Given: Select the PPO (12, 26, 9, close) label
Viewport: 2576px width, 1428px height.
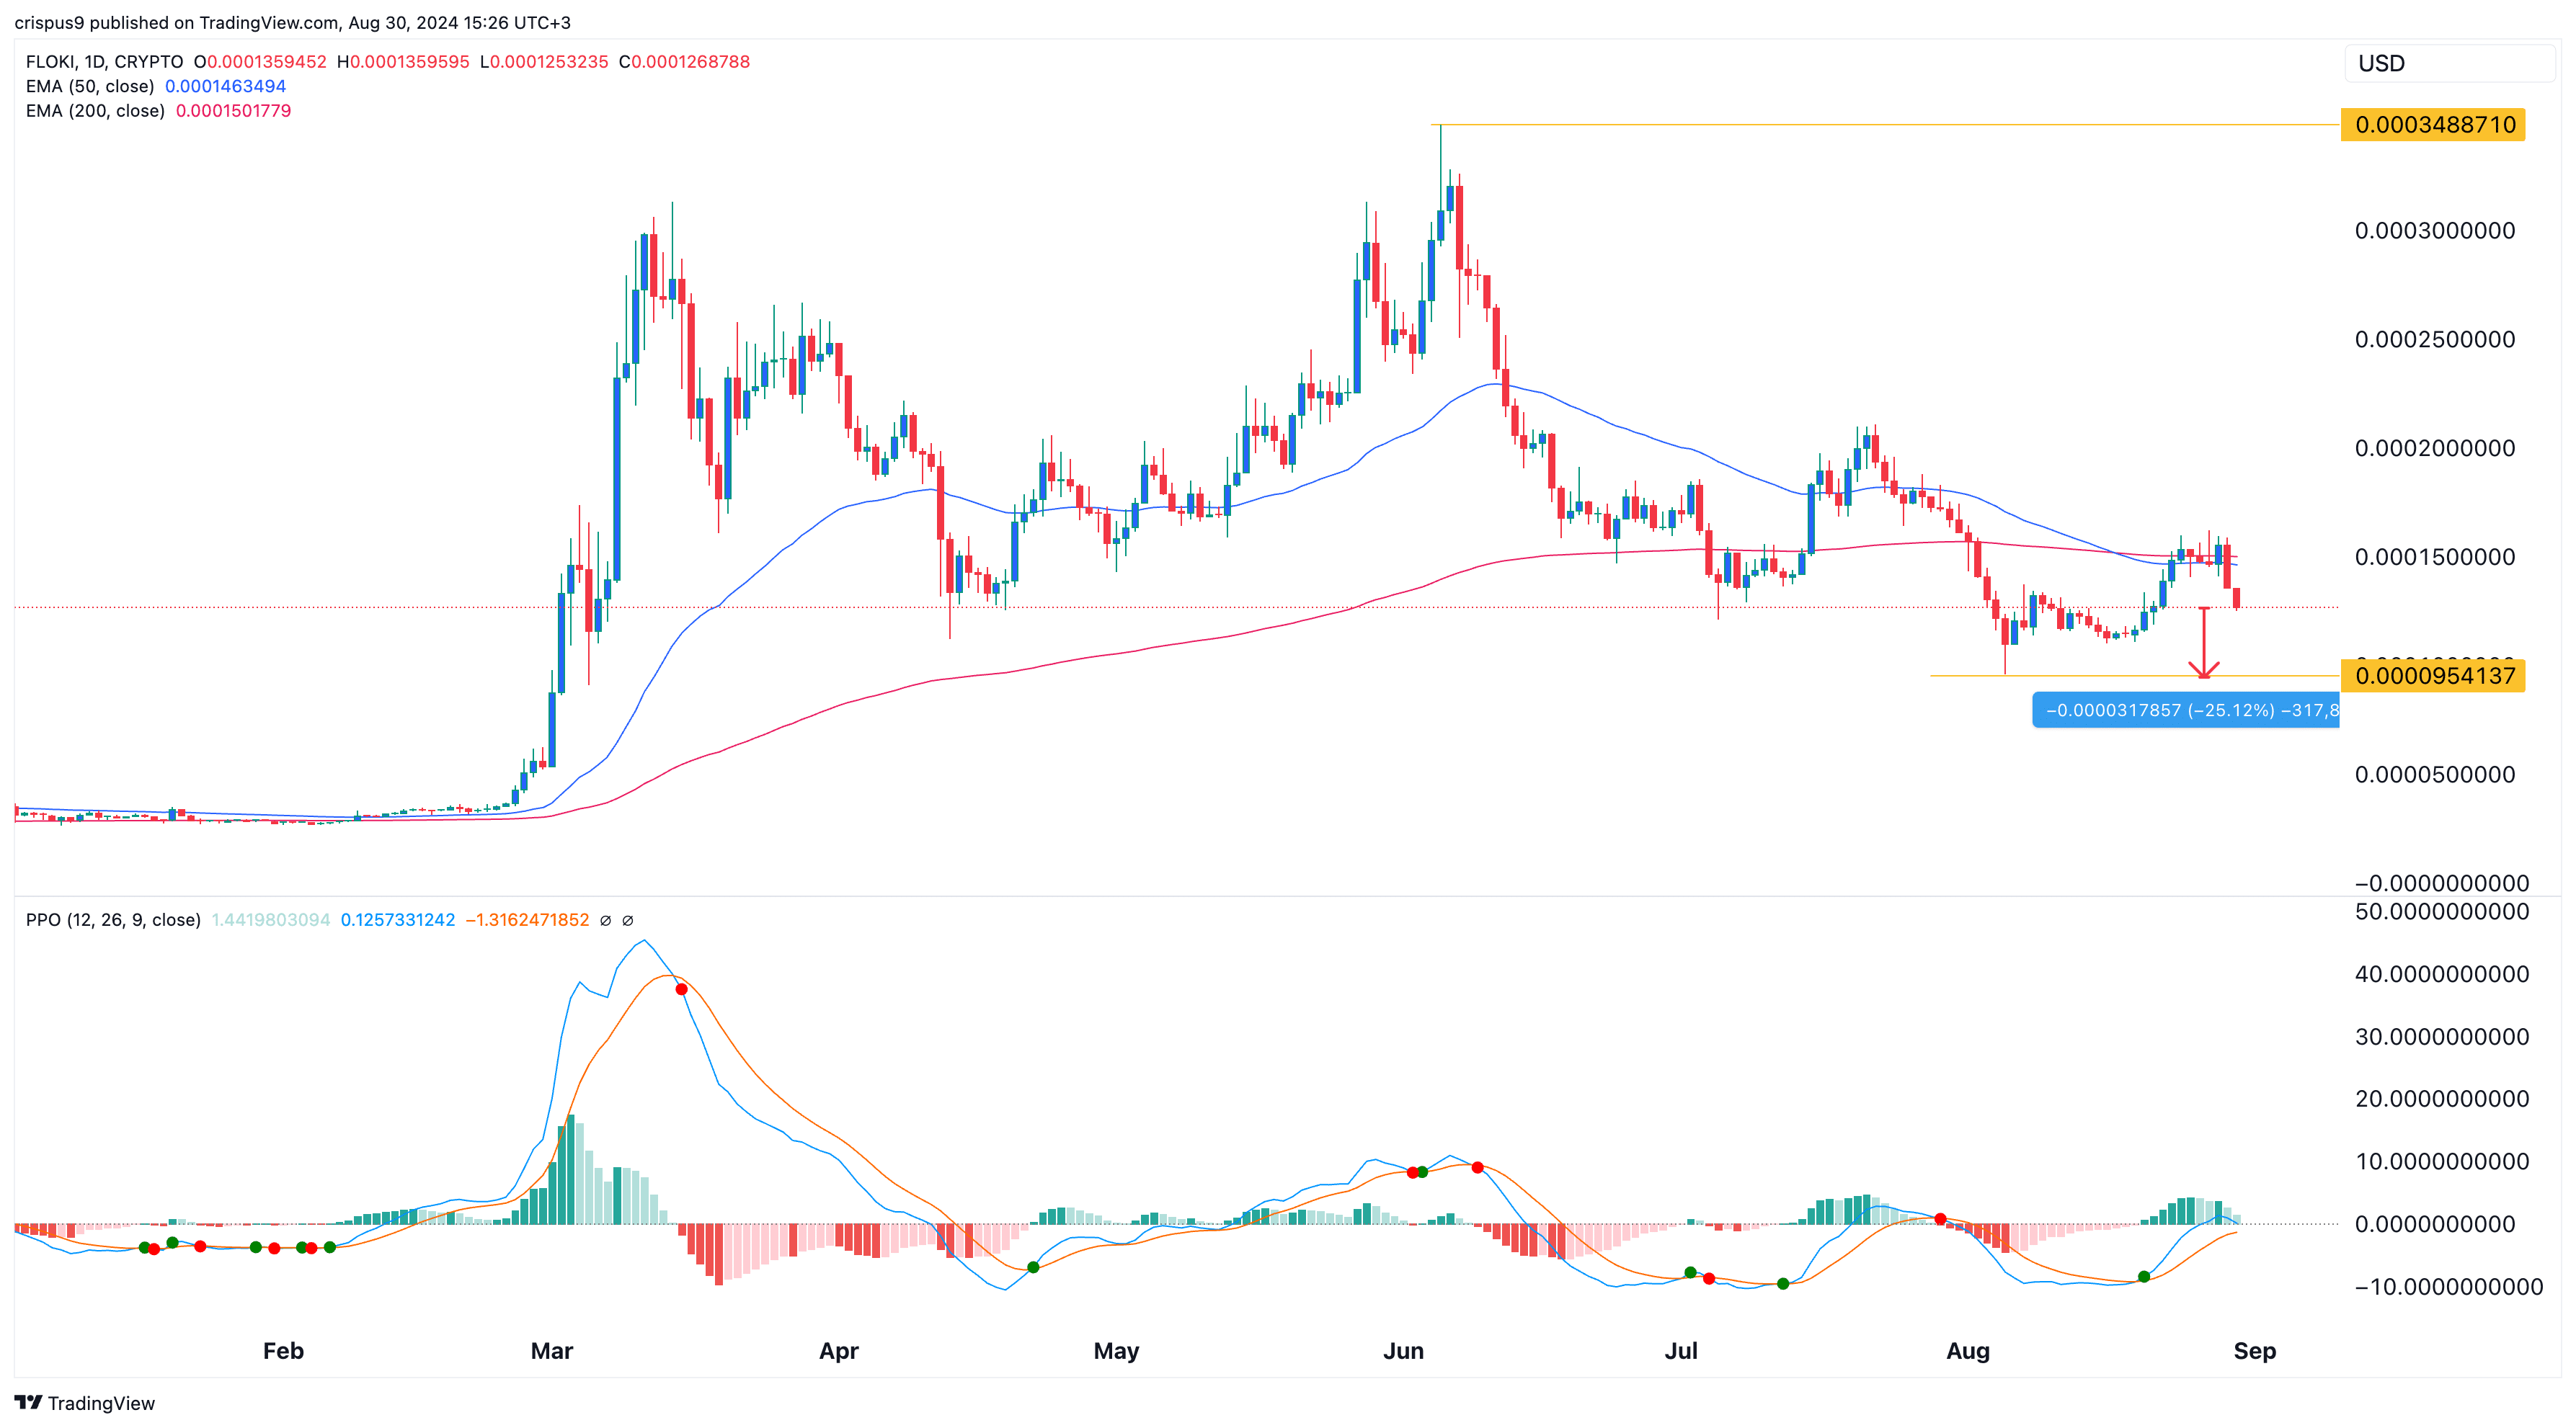Looking at the screenshot, I should pyautogui.click(x=113, y=919).
